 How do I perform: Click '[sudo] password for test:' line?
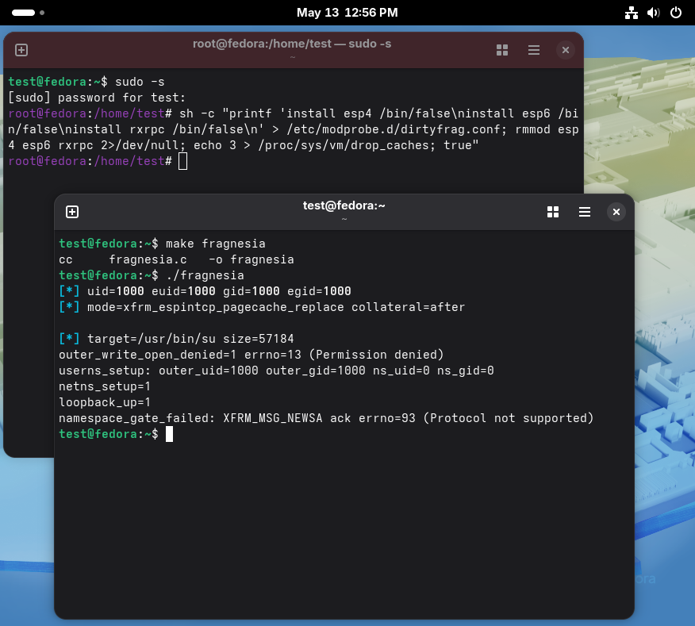97,98
